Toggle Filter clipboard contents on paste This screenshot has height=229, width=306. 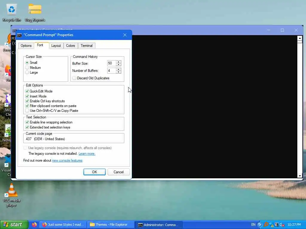click(27, 106)
